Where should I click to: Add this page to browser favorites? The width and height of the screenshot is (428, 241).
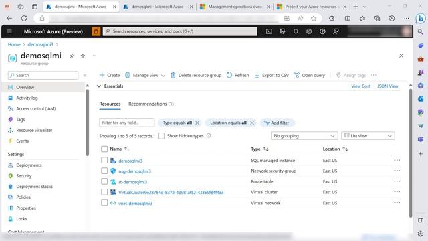pos(314,18)
